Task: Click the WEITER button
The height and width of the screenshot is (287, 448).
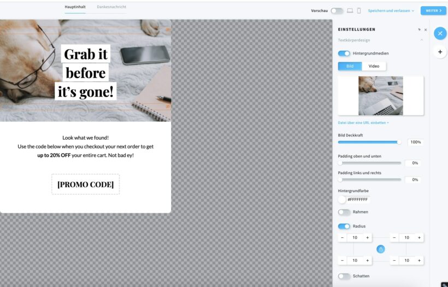Action: coord(433,10)
